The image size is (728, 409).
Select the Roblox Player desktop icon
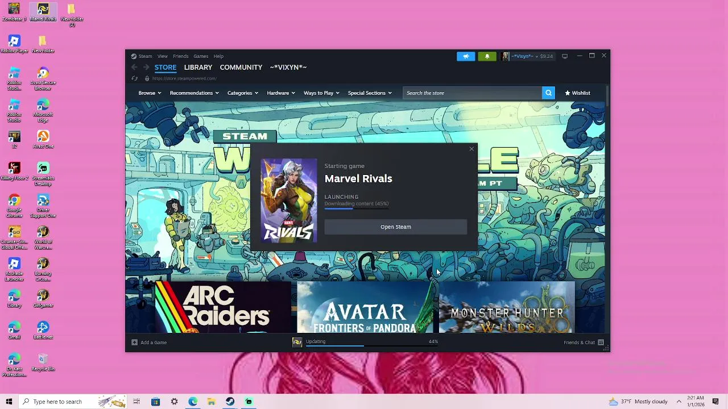coord(14,44)
